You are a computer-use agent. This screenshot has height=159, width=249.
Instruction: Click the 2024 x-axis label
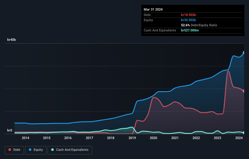coord(239,138)
